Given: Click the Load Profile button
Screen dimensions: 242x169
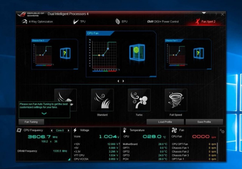Looking at the screenshot, I should (165, 122).
